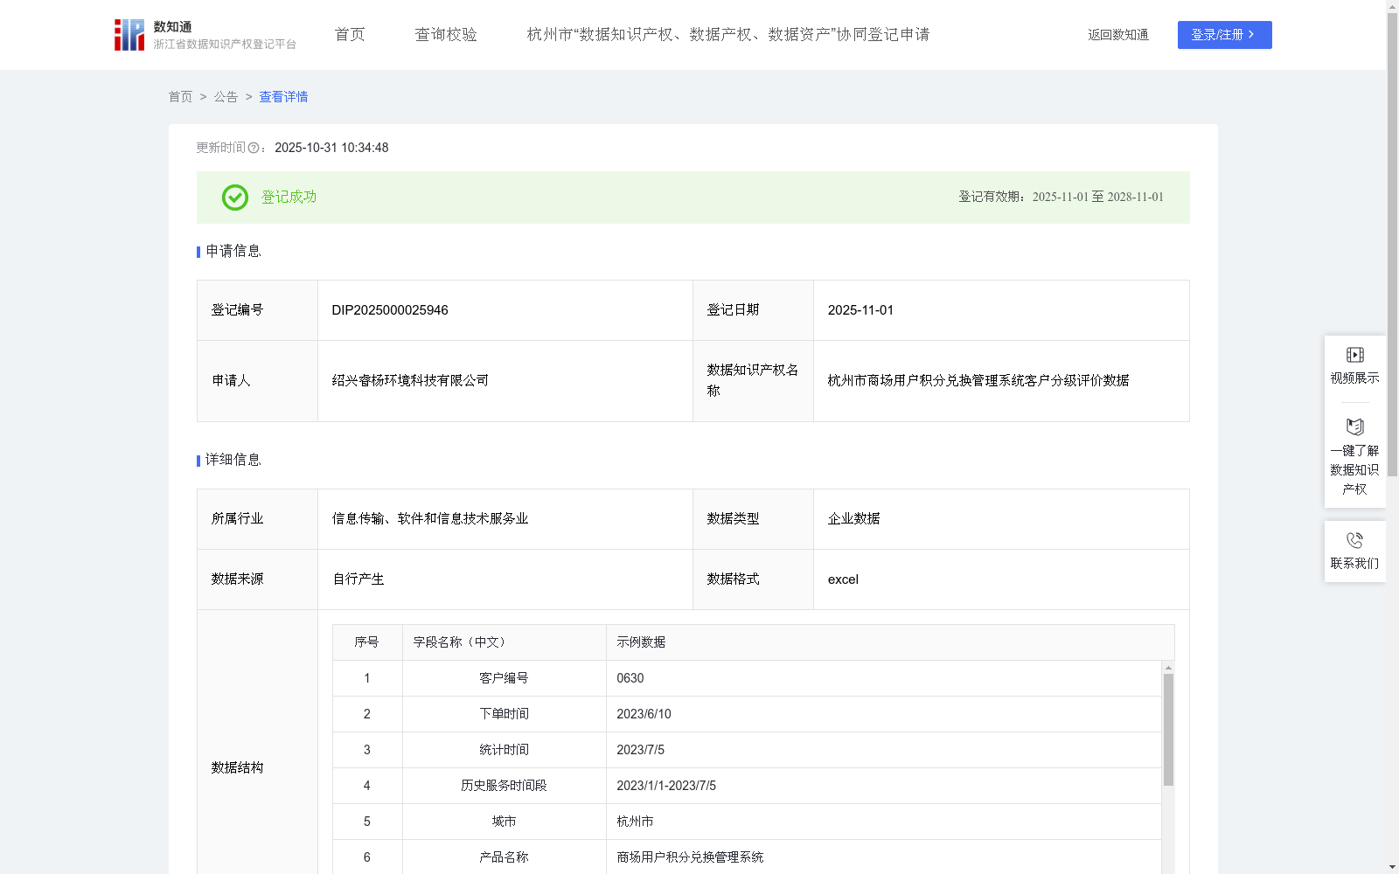The width and height of the screenshot is (1399, 874).
Task: Click the excel data format cell
Action: pyautogui.click(x=1001, y=579)
